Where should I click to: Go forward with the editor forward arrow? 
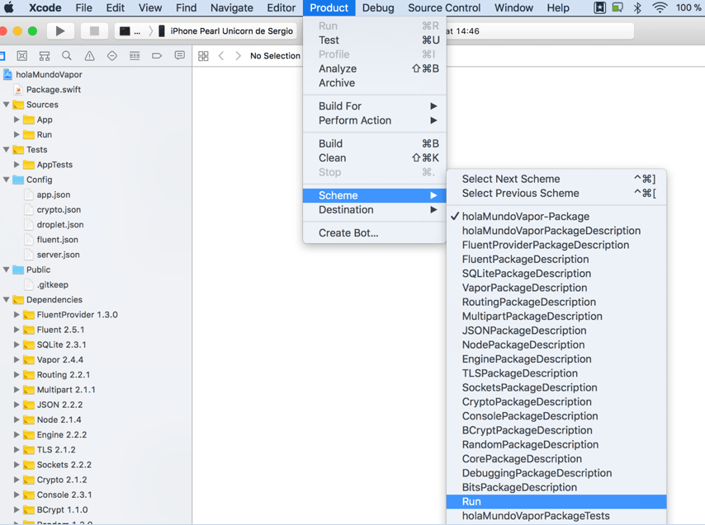(239, 56)
